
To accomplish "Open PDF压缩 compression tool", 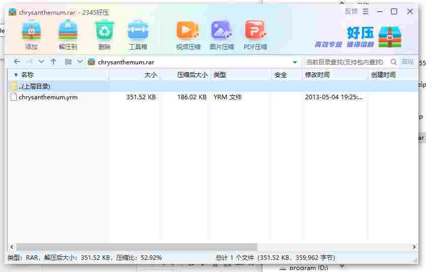I will (x=255, y=30).
